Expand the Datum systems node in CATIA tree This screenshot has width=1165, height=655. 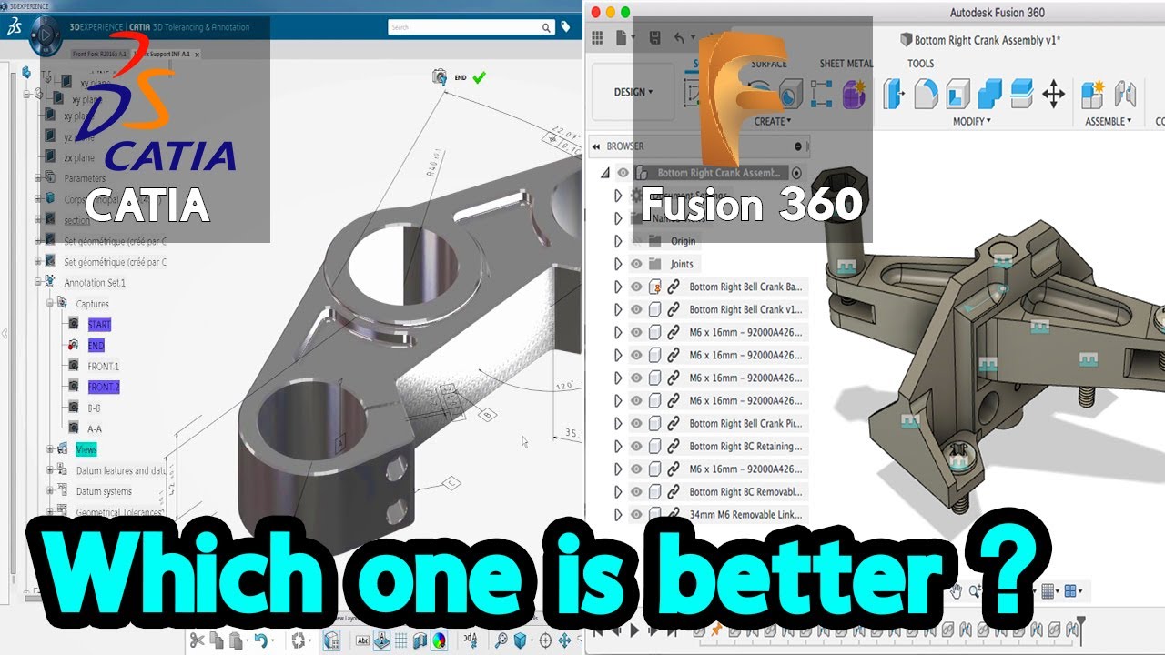pos(51,491)
